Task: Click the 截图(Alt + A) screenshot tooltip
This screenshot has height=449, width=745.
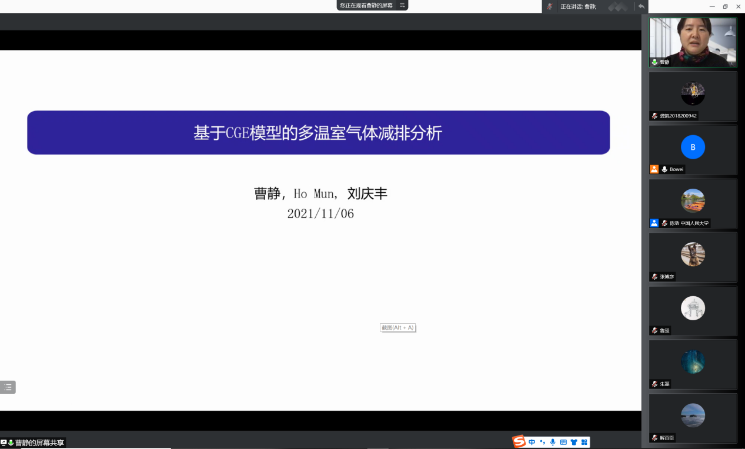Action: tap(398, 327)
